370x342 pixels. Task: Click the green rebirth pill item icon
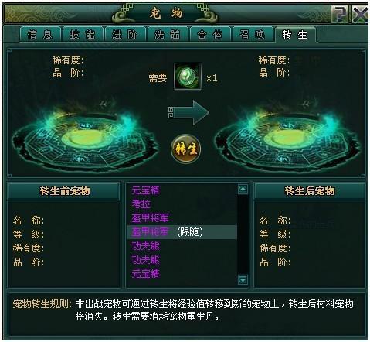click(188, 77)
